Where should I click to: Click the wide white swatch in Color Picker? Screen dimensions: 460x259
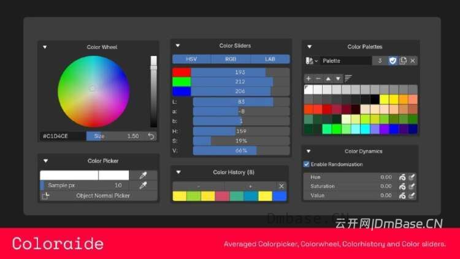pyautogui.click(x=69, y=176)
